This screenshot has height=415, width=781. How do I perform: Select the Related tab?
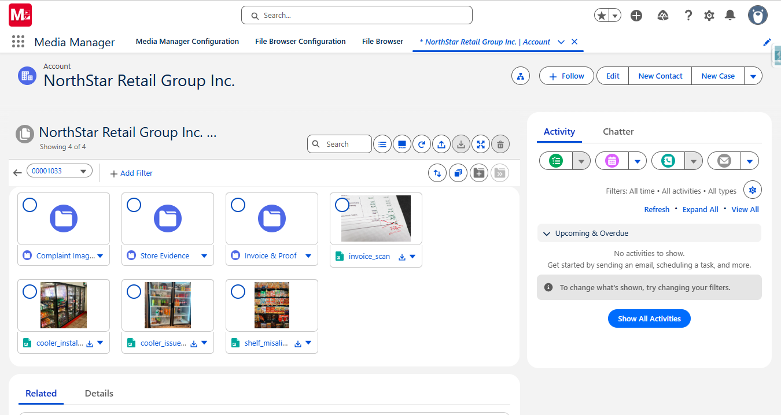(x=41, y=394)
